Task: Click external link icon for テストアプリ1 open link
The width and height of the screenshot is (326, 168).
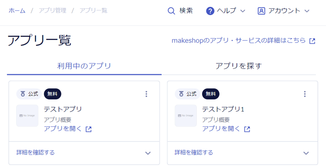Action: click(x=247, y=129)
